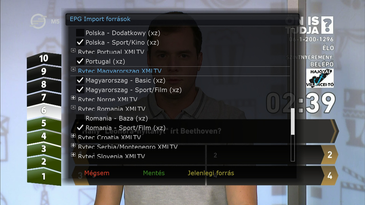Uncheck the Portugal (xz) source
Screen dimensions: 365x205
(80, 61)
